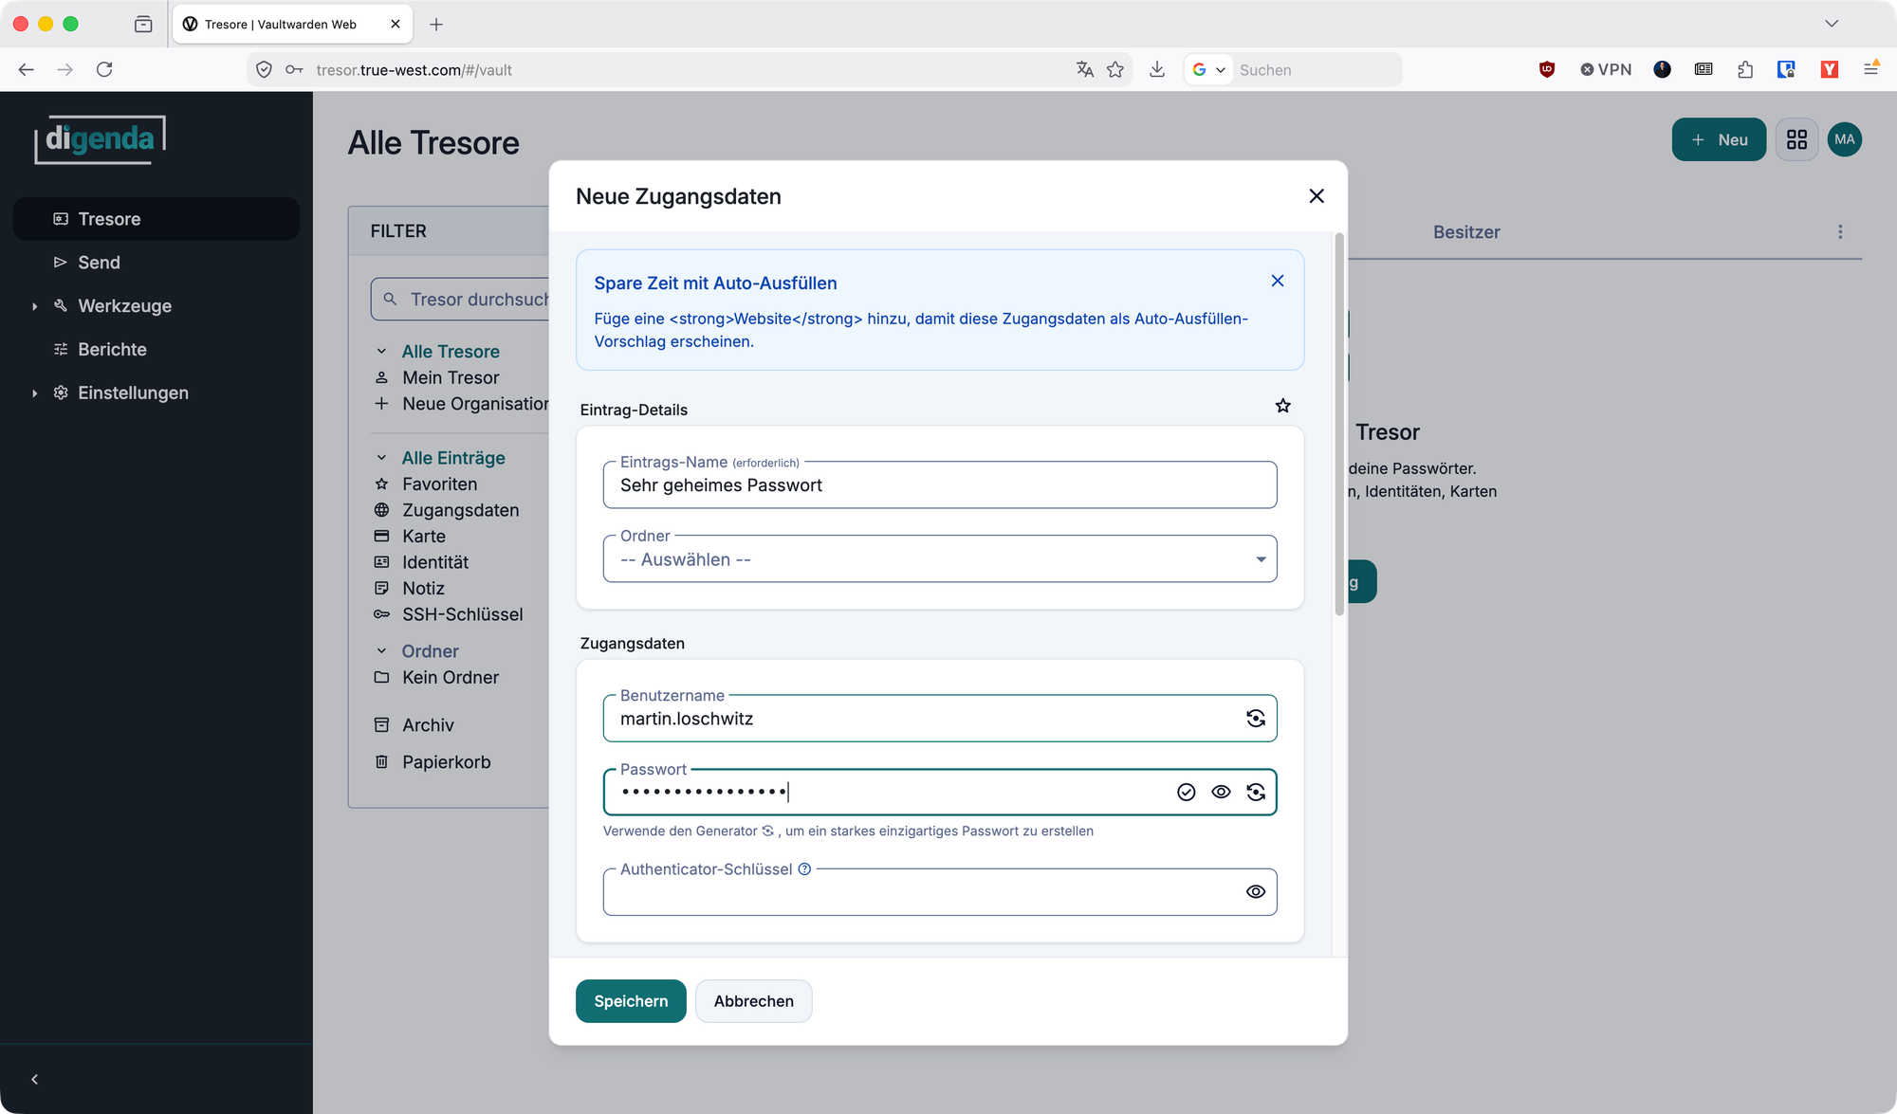Check if password has been exposed
Screen dimensions: 1897x1114
pos(1186,793)
